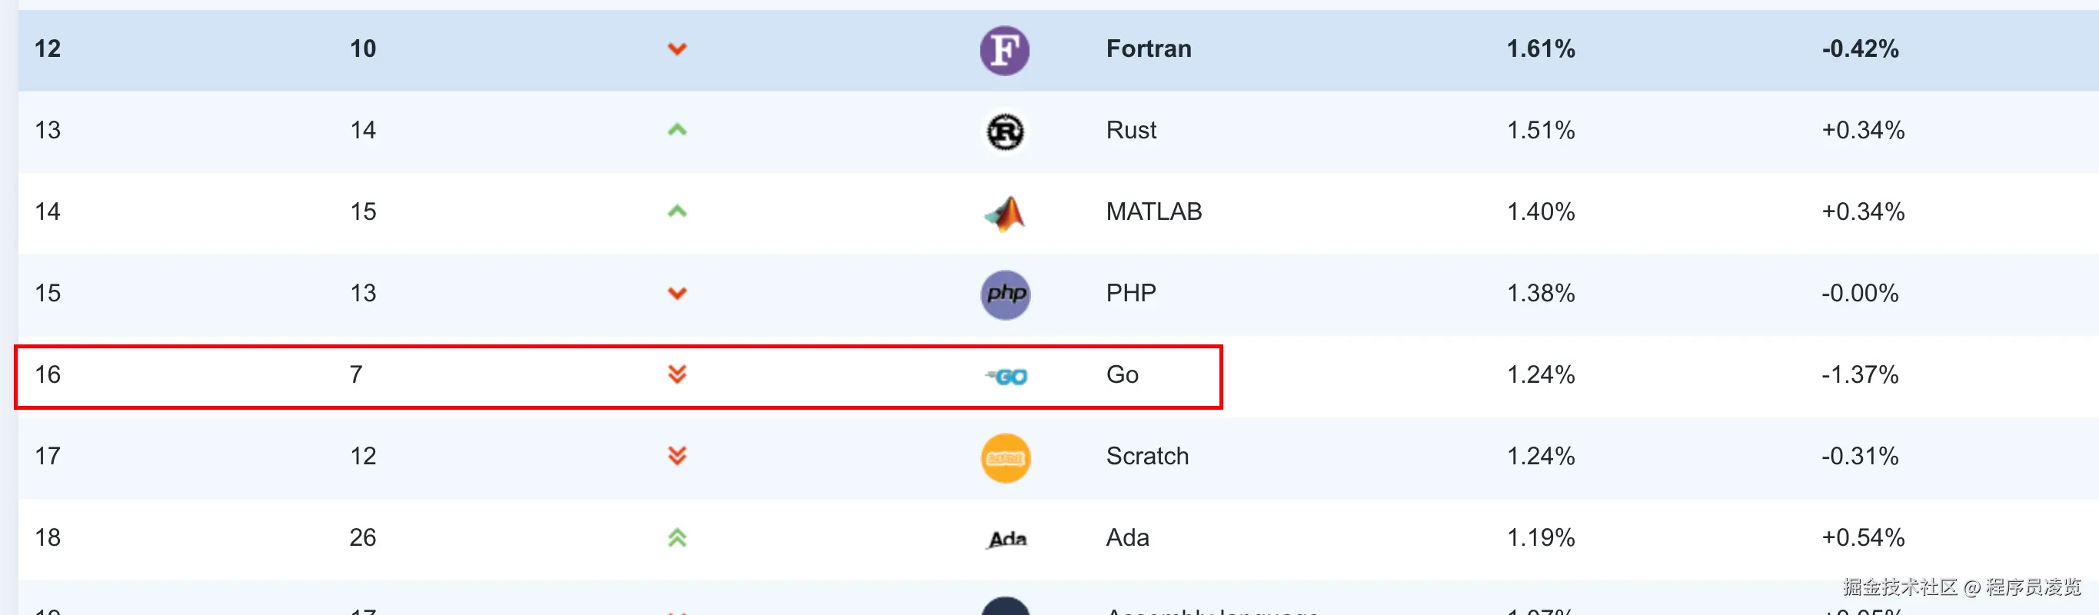Viewport: 2099px width, 615px height.
Task: Click the Ada +0.54% change value
Action: click(1862, 537)
